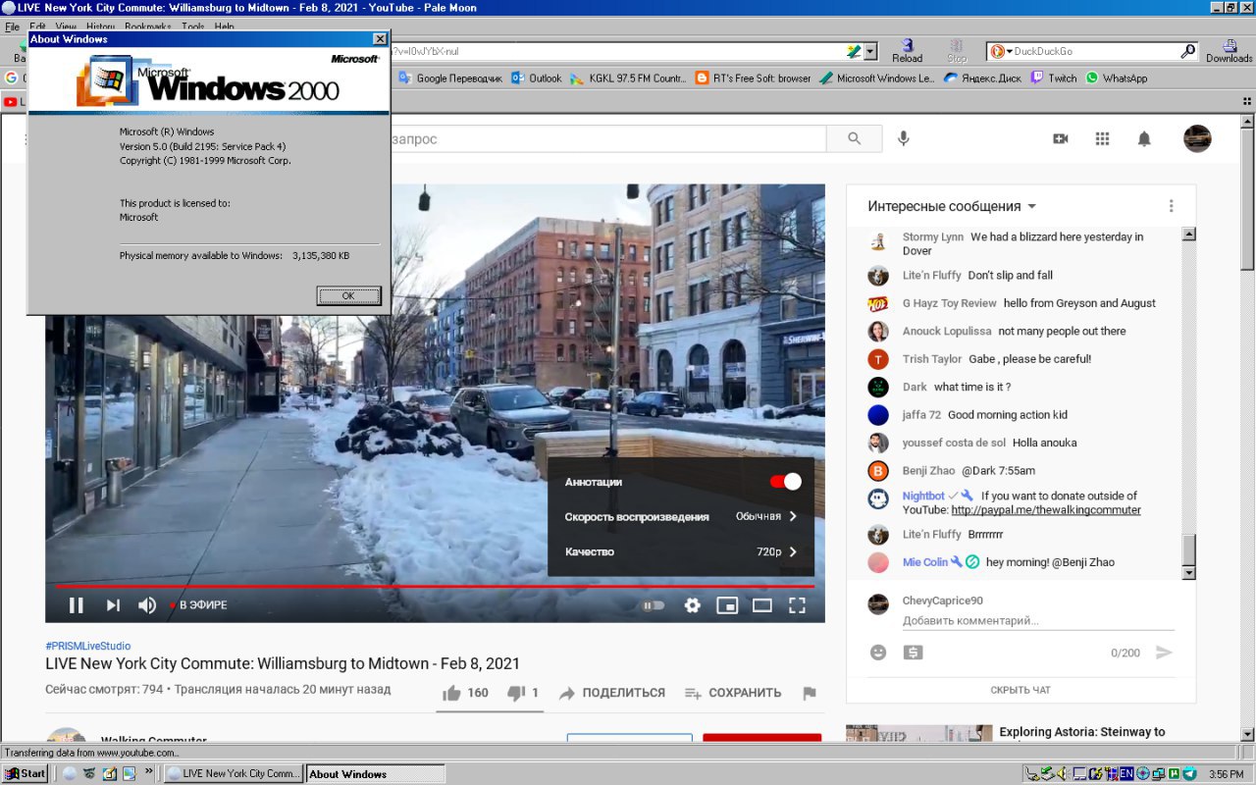This screenshot has width=1256, height=785.
Task: Open notifications bell icon
Action: (x=1144, y=139)
